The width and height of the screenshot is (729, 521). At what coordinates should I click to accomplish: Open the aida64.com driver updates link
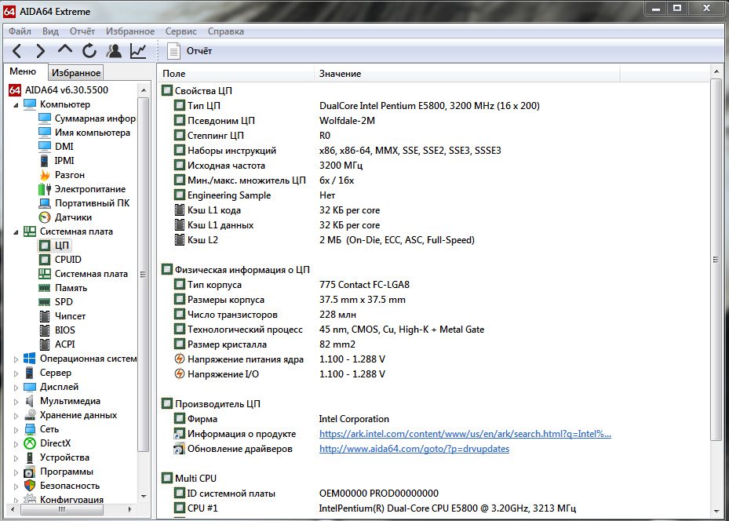[414, 449]
